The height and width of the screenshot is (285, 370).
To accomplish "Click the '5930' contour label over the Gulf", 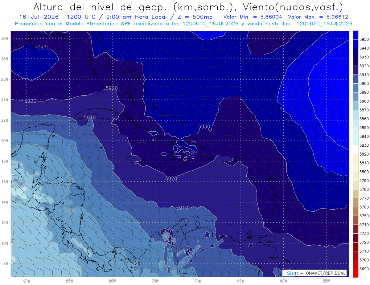I will point(43,48).
